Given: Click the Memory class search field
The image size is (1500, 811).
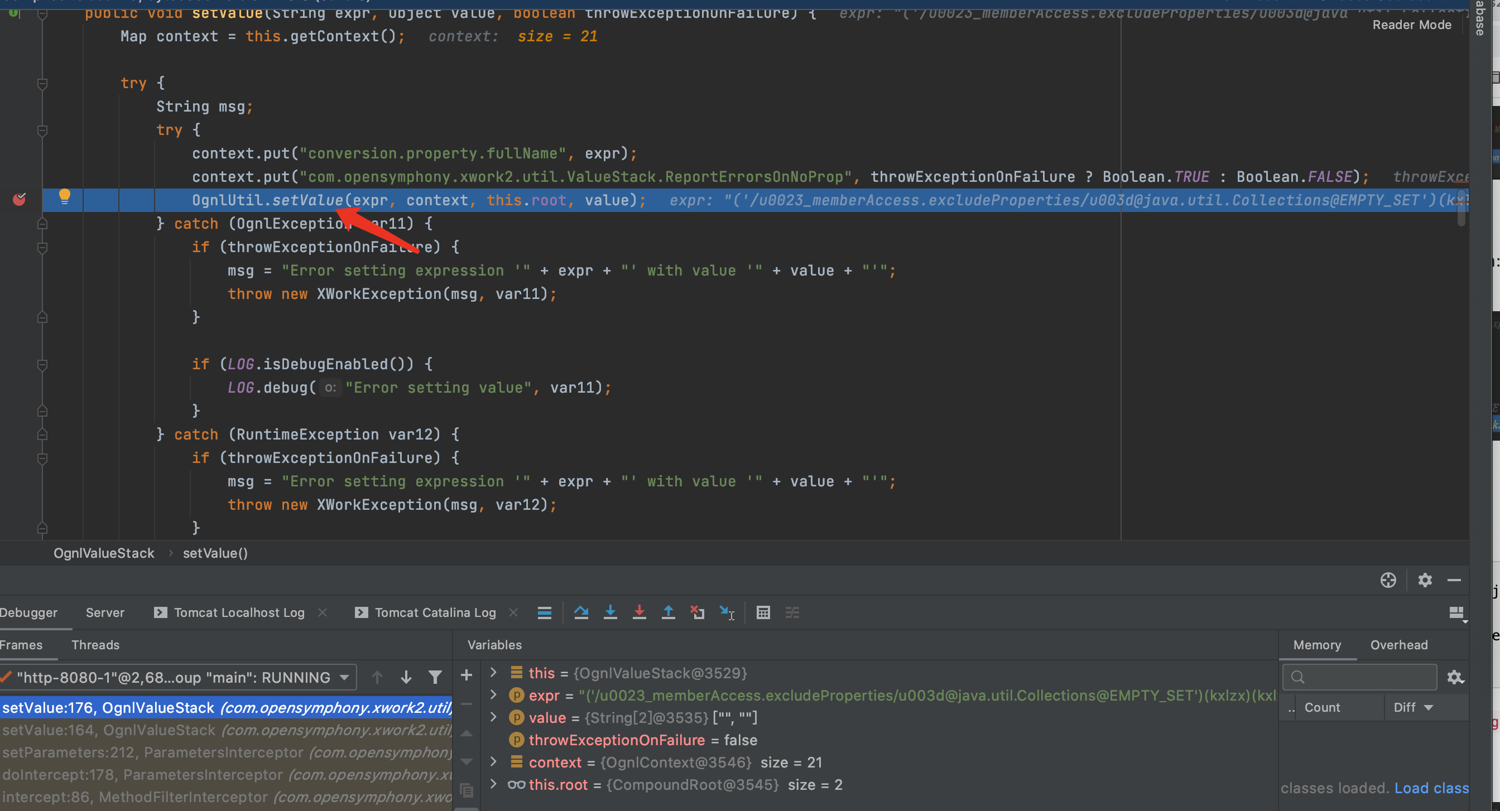Looking at the screenshot, I should pos(1359,677).
